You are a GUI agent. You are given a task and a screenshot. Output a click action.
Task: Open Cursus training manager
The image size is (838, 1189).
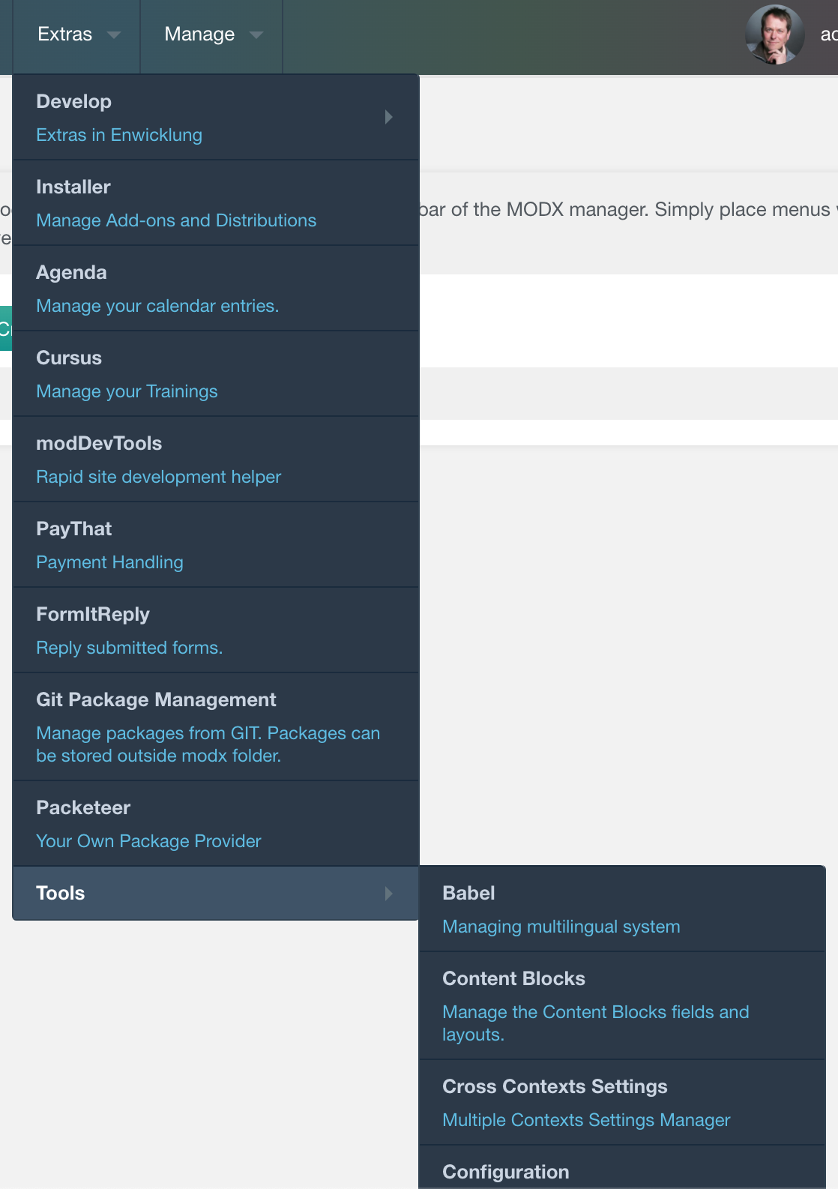tap(69, 358)
